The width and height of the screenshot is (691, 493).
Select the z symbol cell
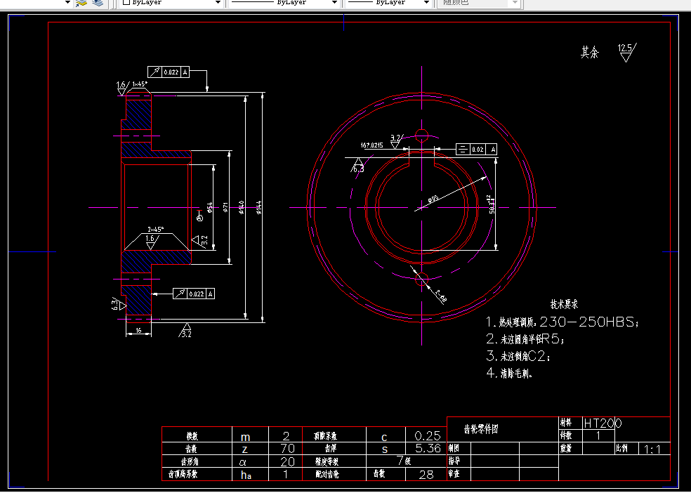point(245,449)
